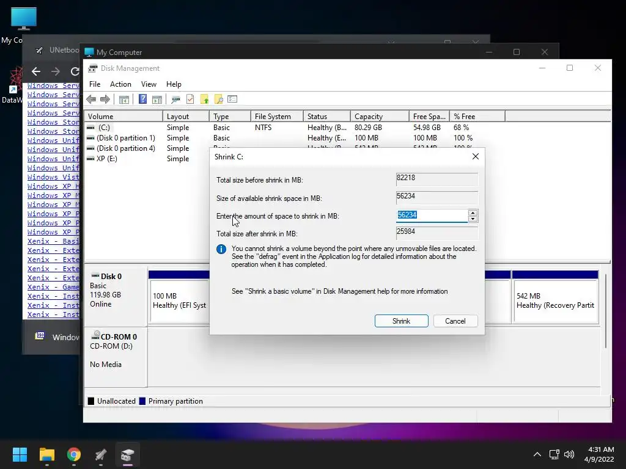
Task: Sort by the Capacity column header
Action: click(x=380, y=117)
